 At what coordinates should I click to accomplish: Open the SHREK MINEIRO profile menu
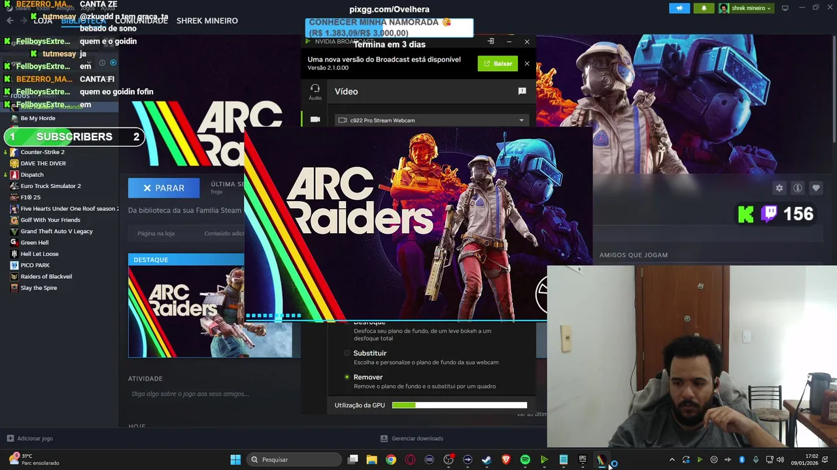(207, 21)
